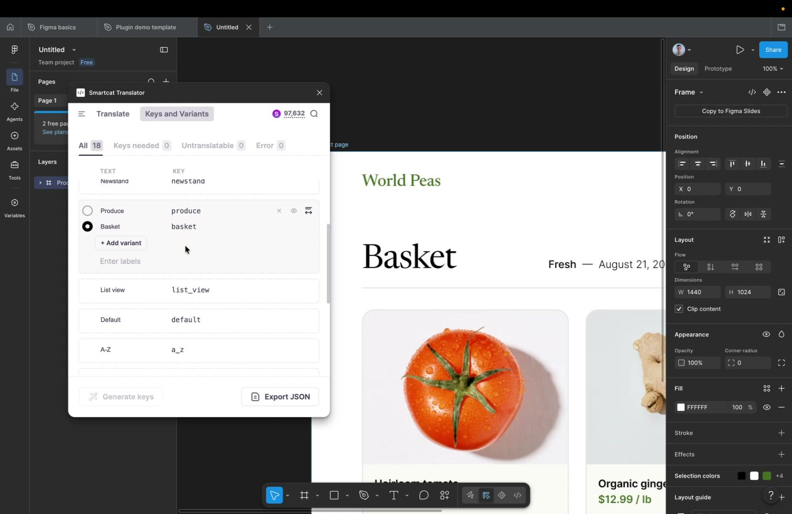The image size is (792, 514).
Task: Open the help question mark button
Action: coord(771,496)
